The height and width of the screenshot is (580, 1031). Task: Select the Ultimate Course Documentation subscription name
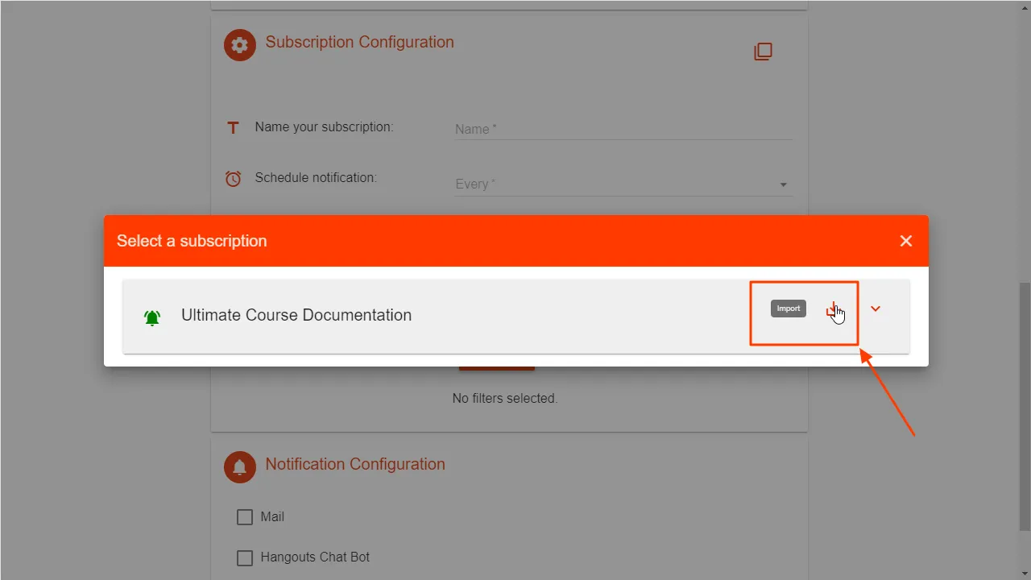[x=296, y=315]
